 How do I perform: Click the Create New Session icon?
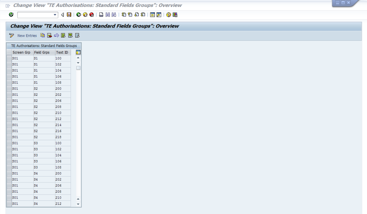coord(152,15)
